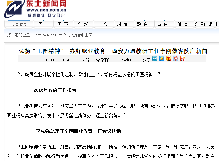Navigate to the 教育 section
Viewport: 219px width, 161px height.
coord(142,24)
